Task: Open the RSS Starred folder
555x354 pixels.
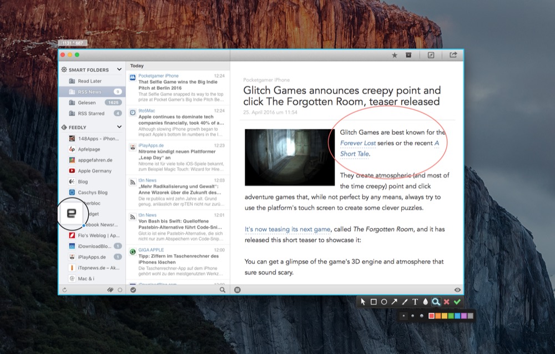Action: tap(92, 113)
